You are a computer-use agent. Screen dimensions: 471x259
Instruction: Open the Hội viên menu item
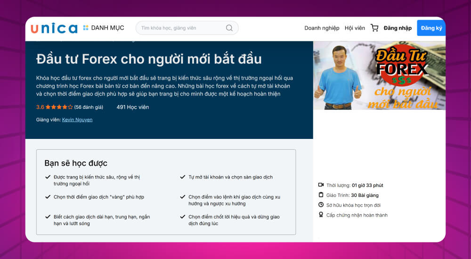pos(355,28)
